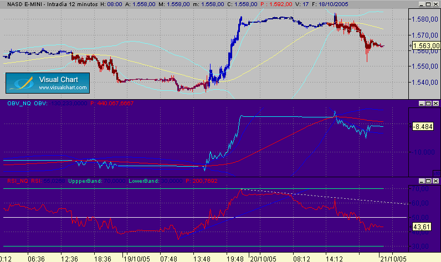Screen dimensions: 441x262
Task: Select the 19/10/05 date marker on time axis
Action: point(137,259)
